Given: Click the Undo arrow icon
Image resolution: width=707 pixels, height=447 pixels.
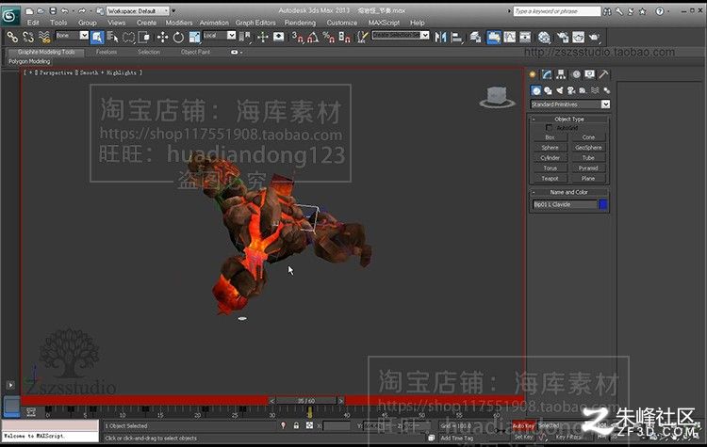Looking at the screenshot, I should (64, 10).
